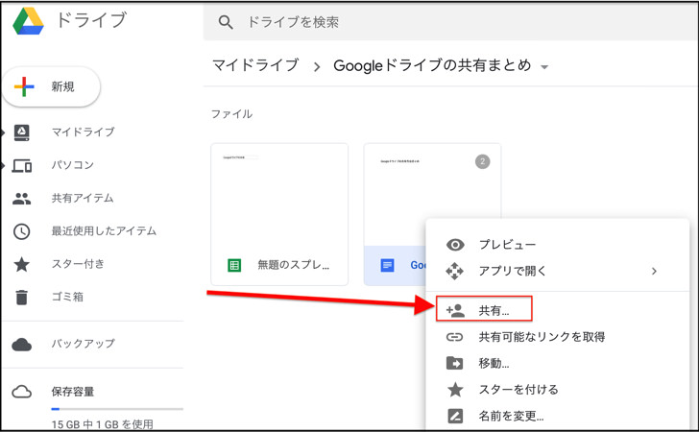Click the gray badge showing 2
Image resolution: width=699 pixels, height=432 pixels.
[482, 161]
